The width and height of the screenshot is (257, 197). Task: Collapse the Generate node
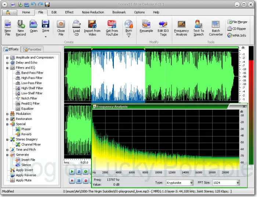point(7,155)
